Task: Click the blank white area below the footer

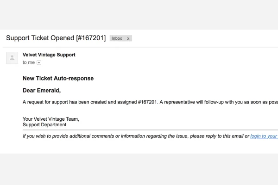Action: [x=139, y=147]
